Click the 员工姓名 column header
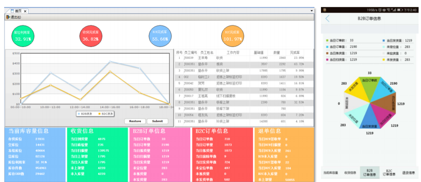Screen dimensions: 421x182 point(207,52)
